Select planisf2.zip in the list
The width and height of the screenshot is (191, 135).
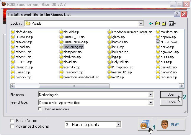169,72
